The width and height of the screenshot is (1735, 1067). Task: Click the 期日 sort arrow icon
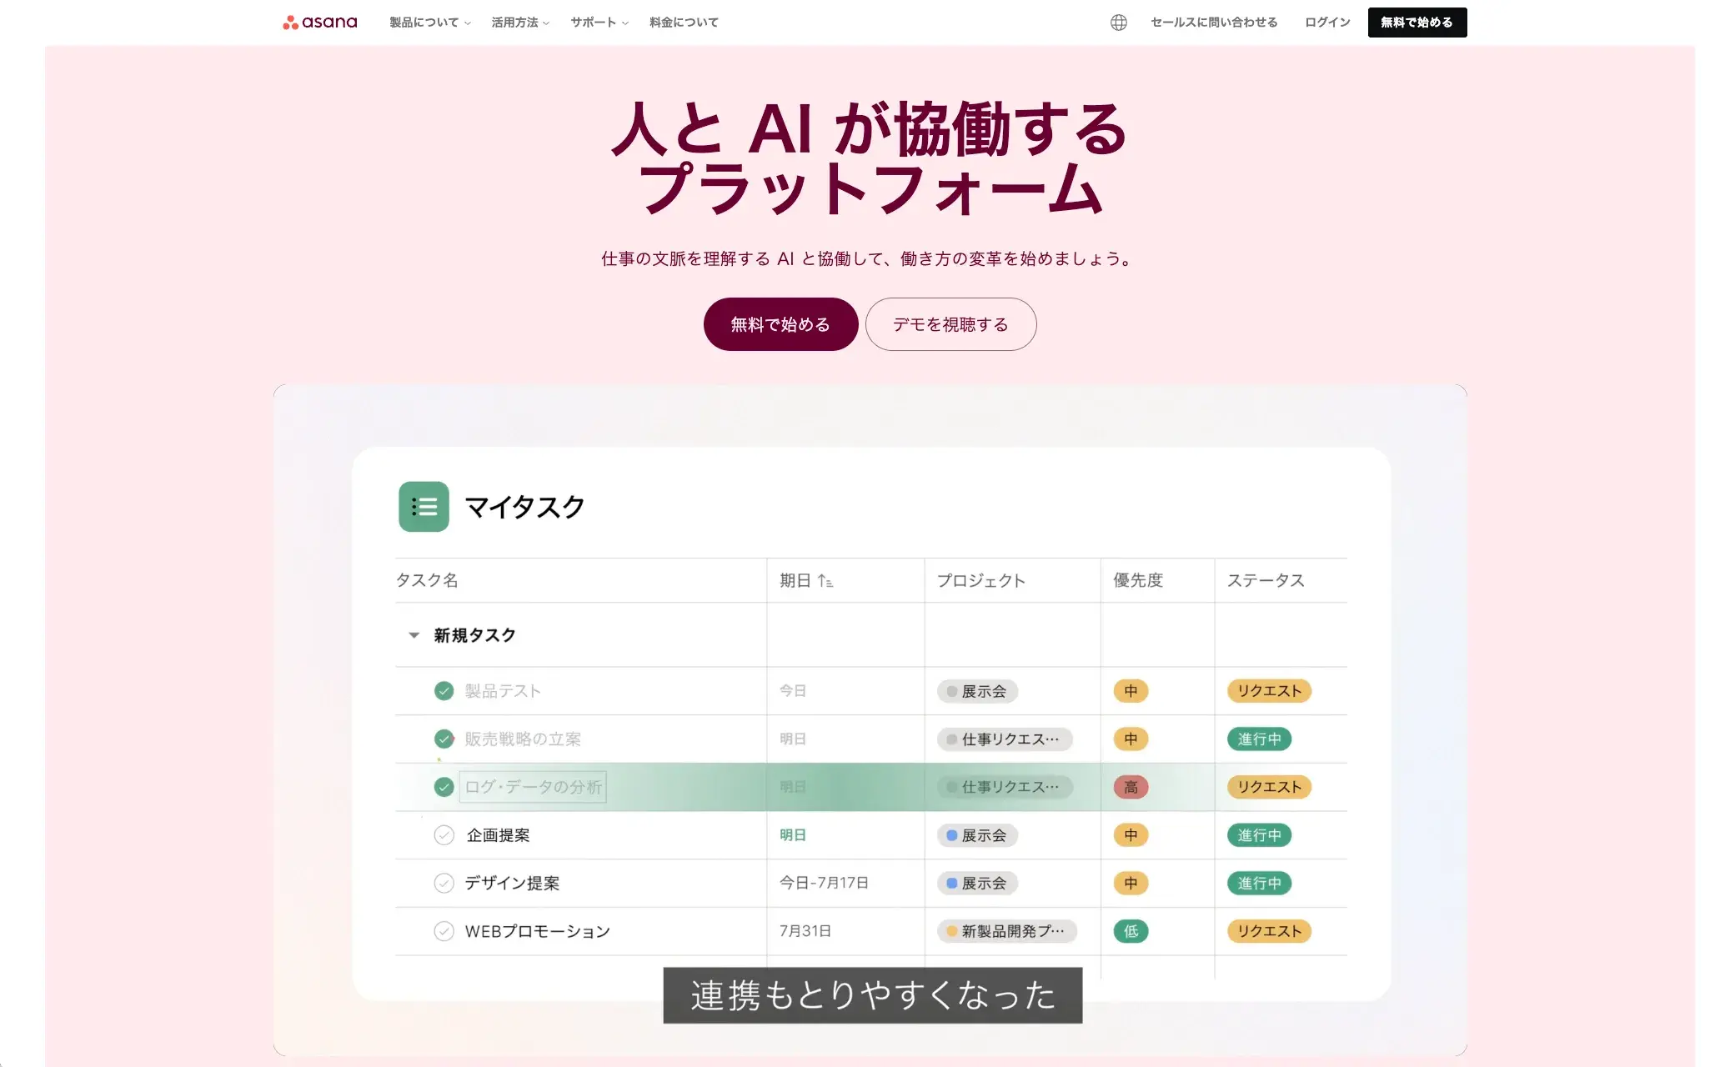825,581
